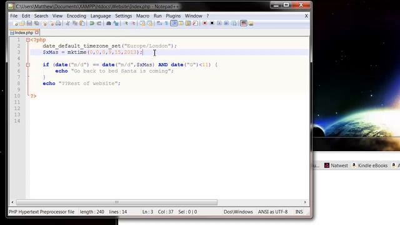Open the Macro menu
Screen dimensions: 400x225
(x=142, y=16)
